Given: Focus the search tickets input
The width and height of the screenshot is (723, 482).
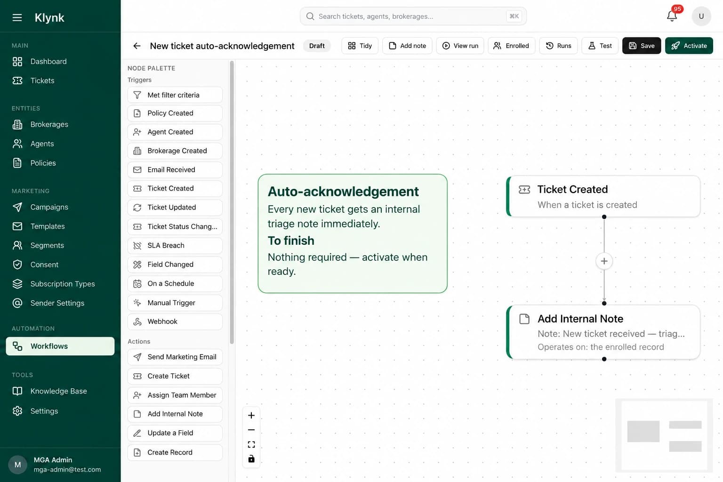Looking at the screenshot, I should pos(413,16).
